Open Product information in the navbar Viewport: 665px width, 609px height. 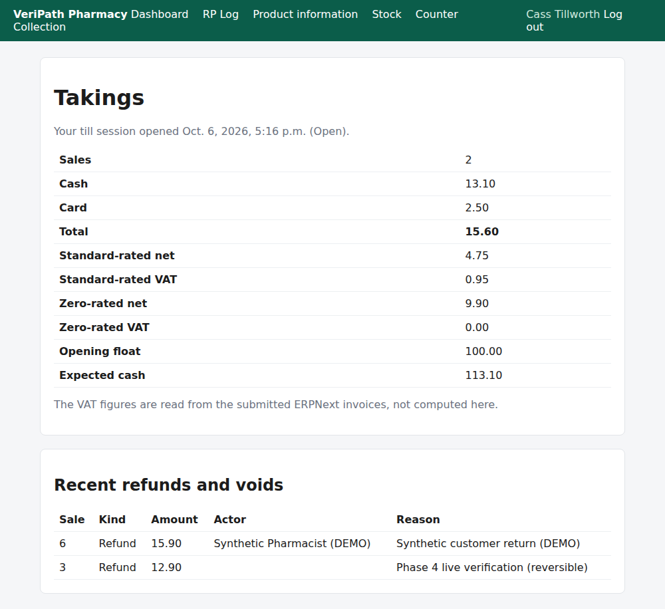point(305,14)
